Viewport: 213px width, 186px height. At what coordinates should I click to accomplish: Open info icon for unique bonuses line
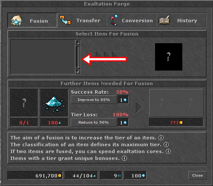(x=124, y=158)
